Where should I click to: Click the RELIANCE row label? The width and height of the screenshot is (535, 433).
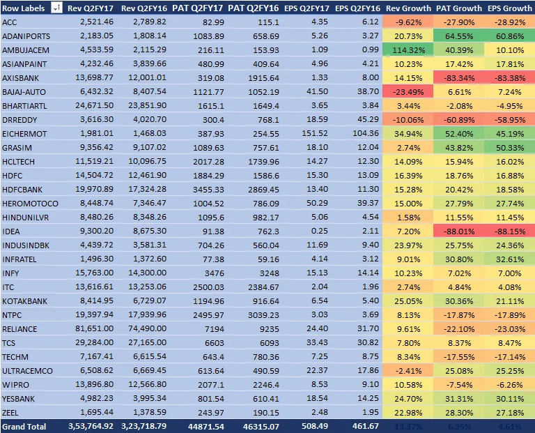click(x=20, y=329)
